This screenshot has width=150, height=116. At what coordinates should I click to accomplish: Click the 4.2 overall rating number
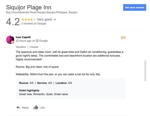(13, 22)
